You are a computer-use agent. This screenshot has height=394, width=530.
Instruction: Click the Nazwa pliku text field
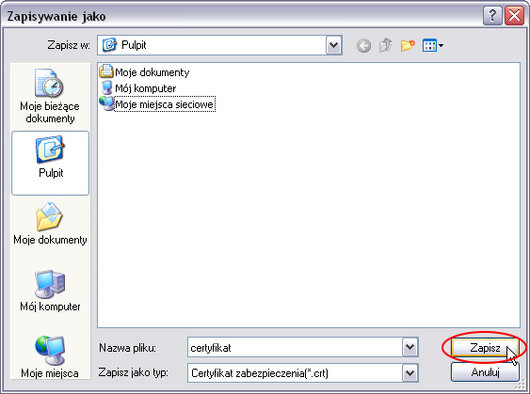coord(295,347)
